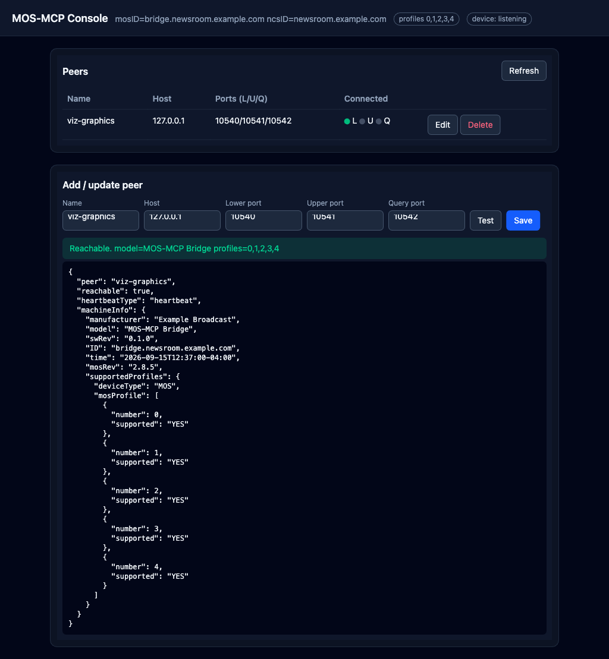609x659 pixels.
Task: Click the '"number": 3' JSON line
Action: click(x=137, y=529)
